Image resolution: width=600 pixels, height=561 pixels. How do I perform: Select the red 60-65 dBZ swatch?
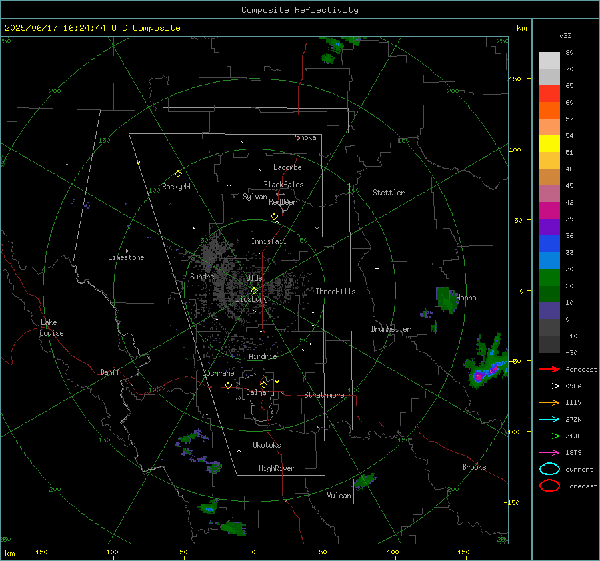click(x=549, y=94)
